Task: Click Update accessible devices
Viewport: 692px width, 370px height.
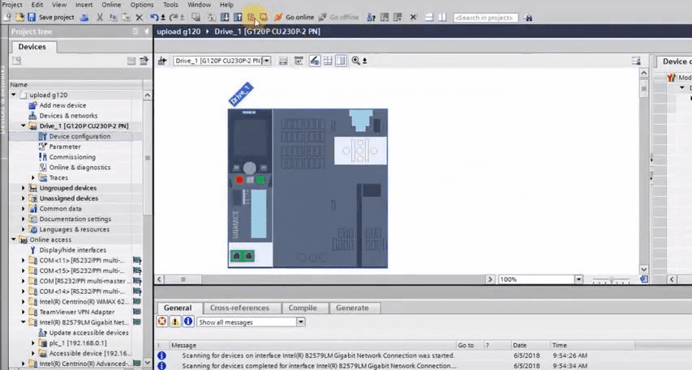Action: tap(88, 333)
